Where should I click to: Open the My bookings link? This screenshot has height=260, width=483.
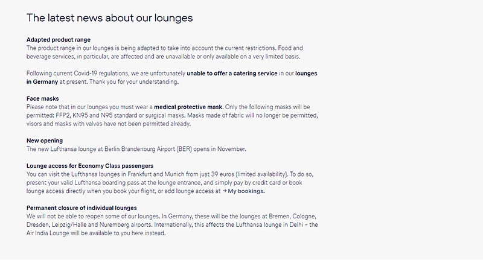[246, 191]
